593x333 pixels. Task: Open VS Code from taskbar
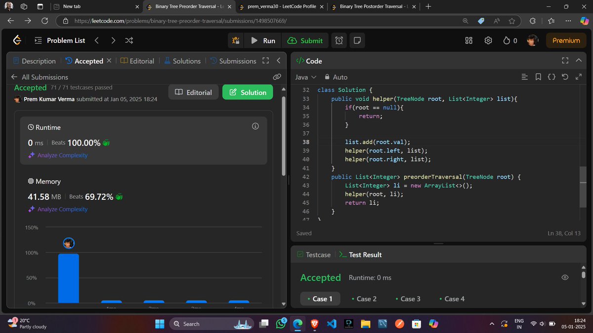point(332,324)
